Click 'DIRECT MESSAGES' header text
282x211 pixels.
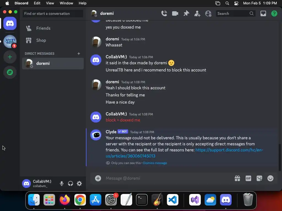[40, 54]
